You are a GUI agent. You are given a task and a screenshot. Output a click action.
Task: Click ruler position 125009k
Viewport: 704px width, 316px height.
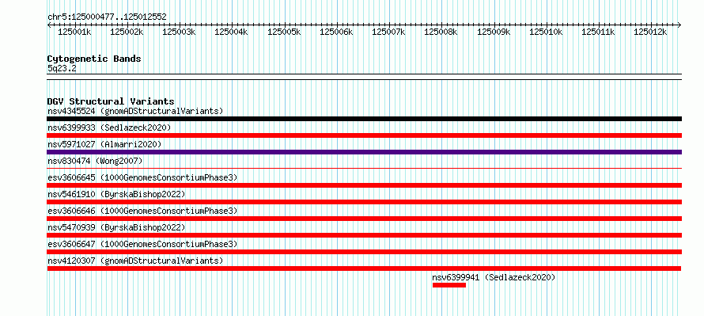494,32
